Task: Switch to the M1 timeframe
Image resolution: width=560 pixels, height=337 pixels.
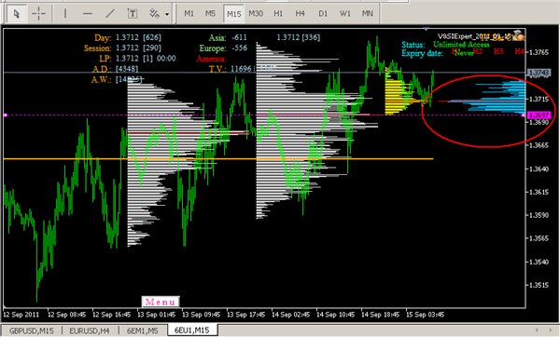Action: 189,14
